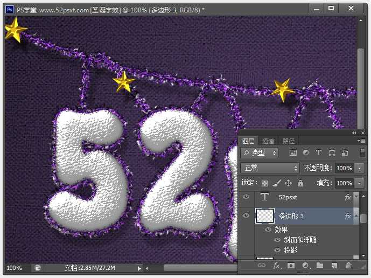Open the status bar info menu arrow
Viewport: 371px width, 278px height.
[x=139, y=268]
